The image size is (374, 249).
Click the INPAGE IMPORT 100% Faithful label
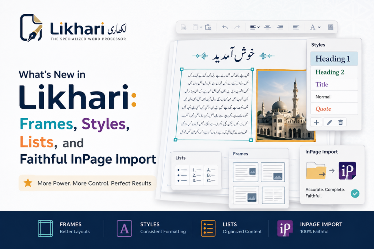[x=321, y=228]
